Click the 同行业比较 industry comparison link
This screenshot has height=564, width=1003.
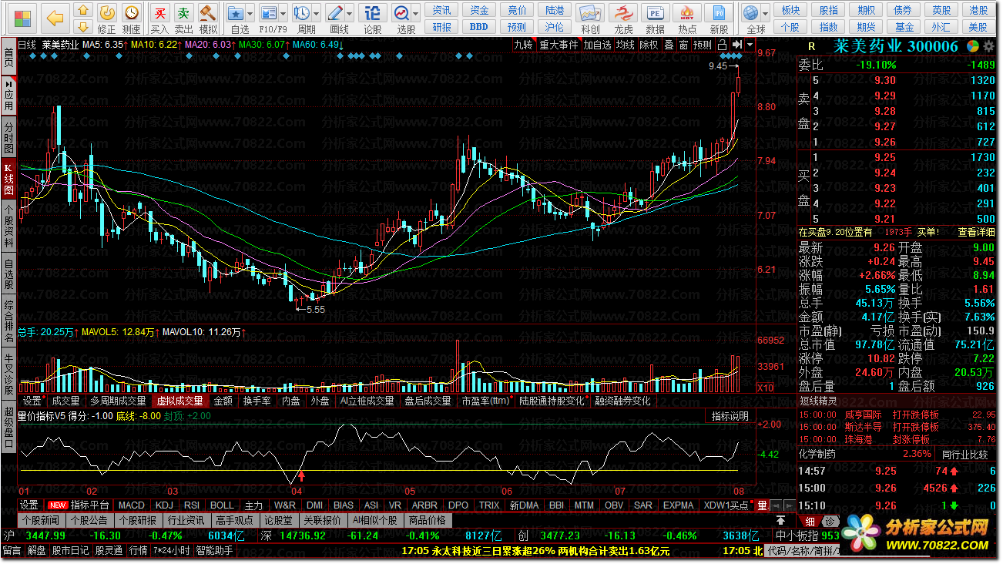click(964, 455)
